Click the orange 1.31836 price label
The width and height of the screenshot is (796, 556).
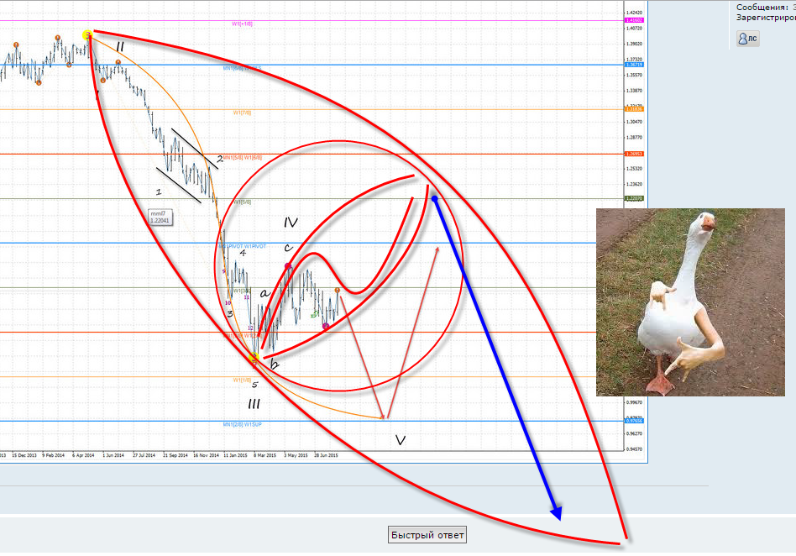tap(634, 109)
